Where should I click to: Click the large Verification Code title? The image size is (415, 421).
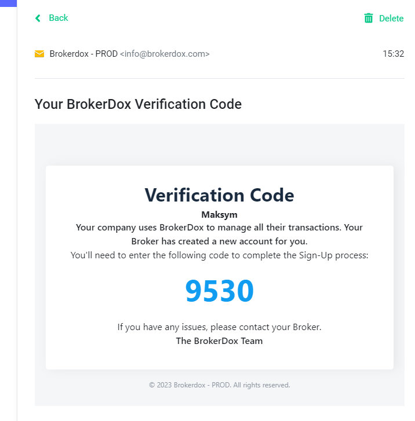coord(219,195)
